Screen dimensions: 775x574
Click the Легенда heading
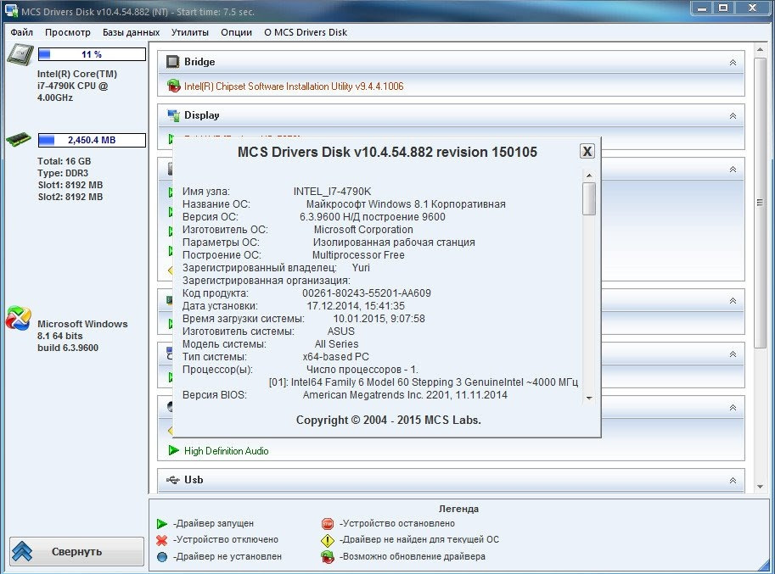[458, 509]
